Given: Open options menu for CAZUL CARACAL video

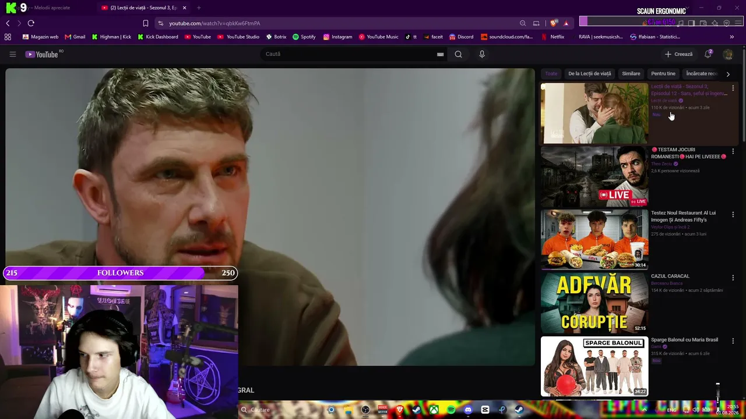Looking at the screenshot, I should point(733,278).
